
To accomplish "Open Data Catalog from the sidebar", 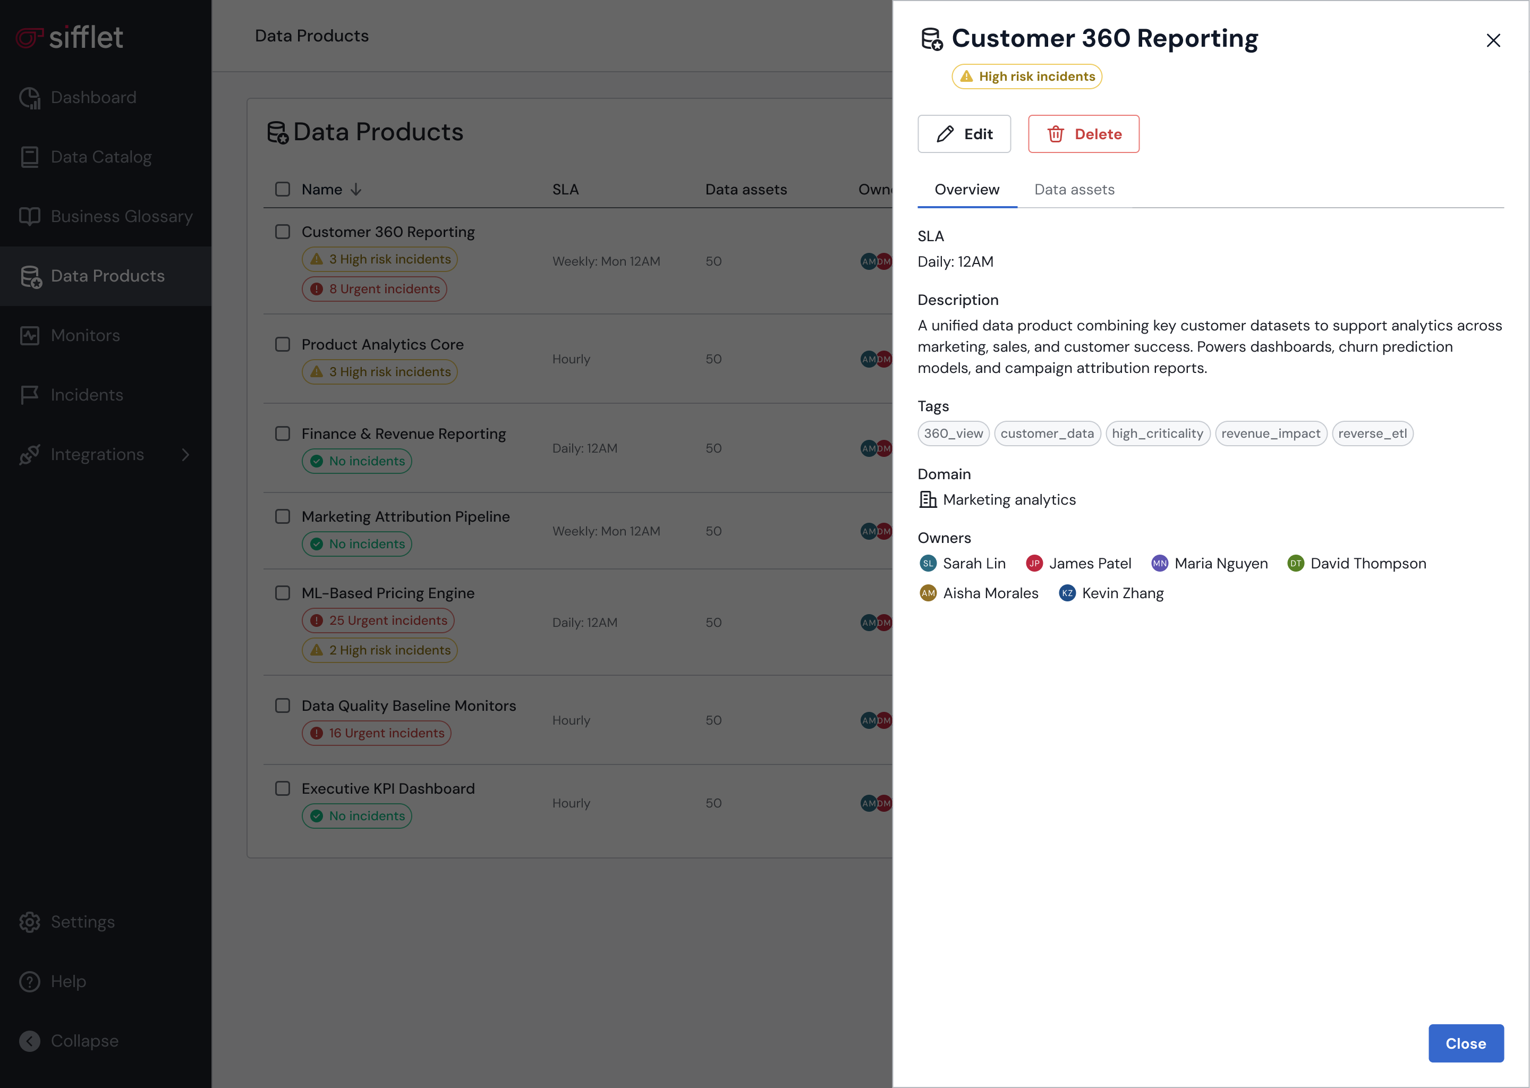I will 105,157.
